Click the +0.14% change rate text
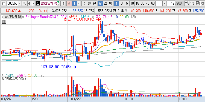Image resolution: width=205 pixels, height=102 pixels. tap(42, 11)
